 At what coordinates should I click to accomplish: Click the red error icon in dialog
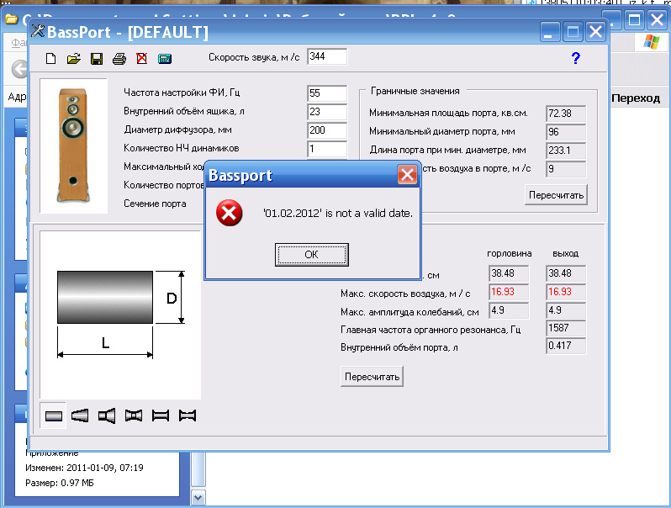(x=230, y=213)
